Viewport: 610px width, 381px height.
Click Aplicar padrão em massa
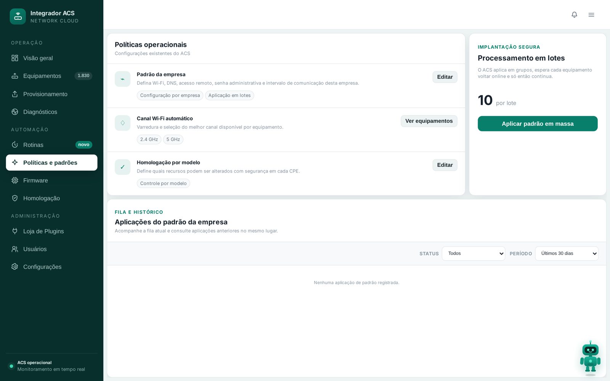(x=538, y=123)
